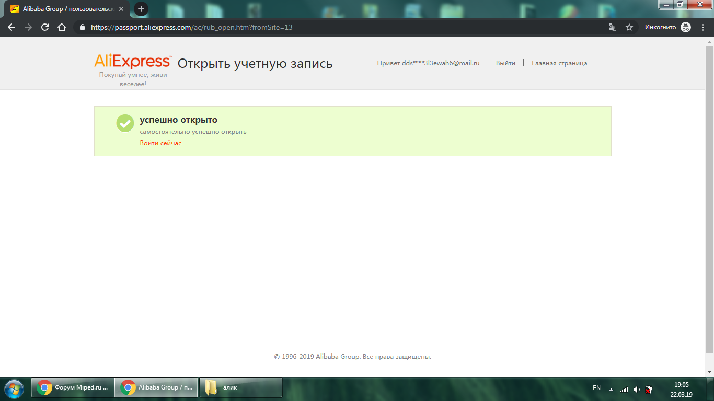714x401 pixels.
Task: Open a new browser tab
Action: (141, 9)
